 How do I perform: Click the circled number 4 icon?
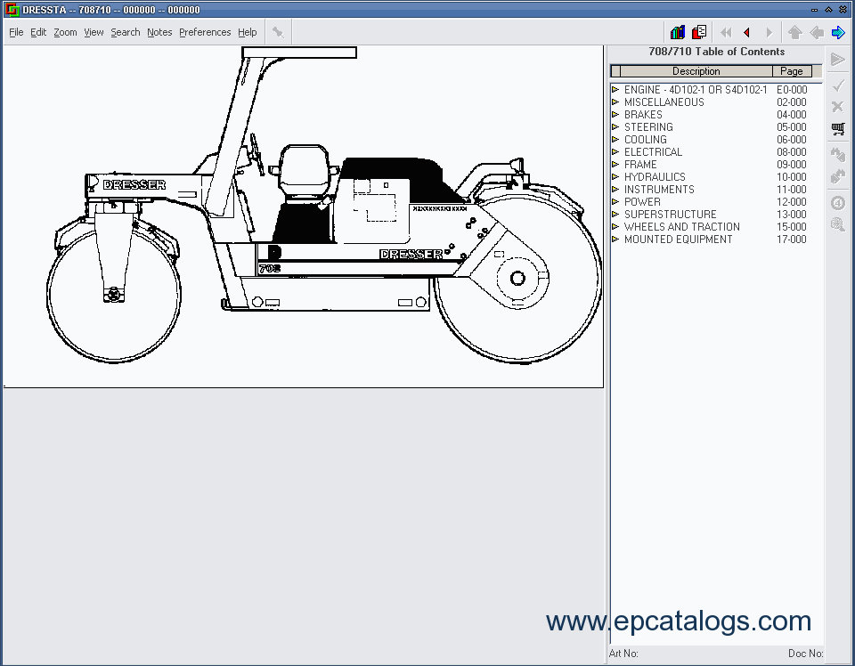[x=838, y=203]
